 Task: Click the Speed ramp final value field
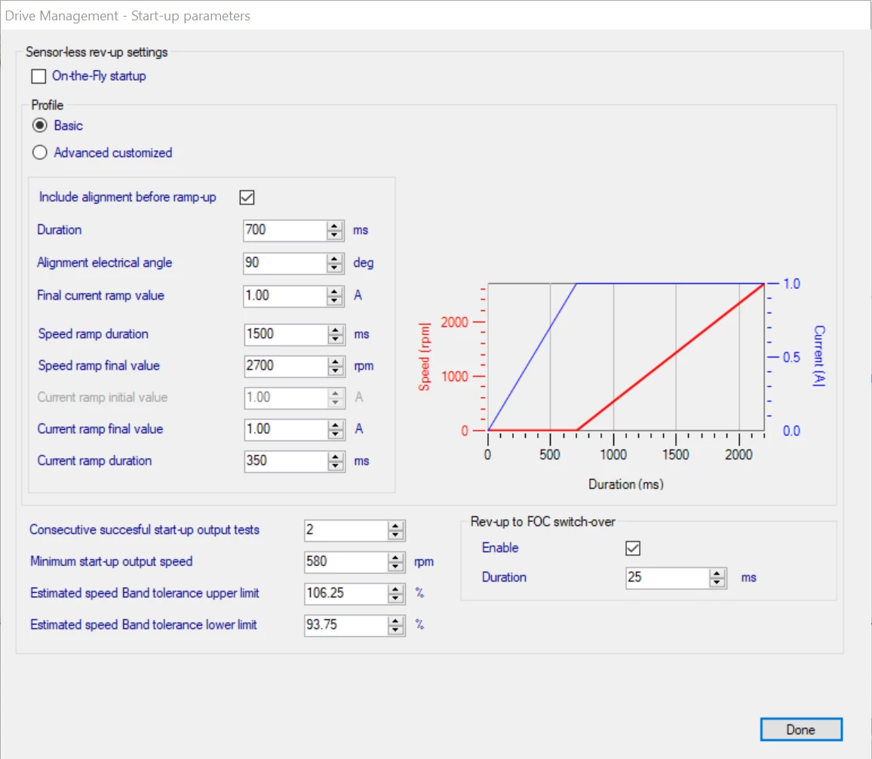(286, 367)
